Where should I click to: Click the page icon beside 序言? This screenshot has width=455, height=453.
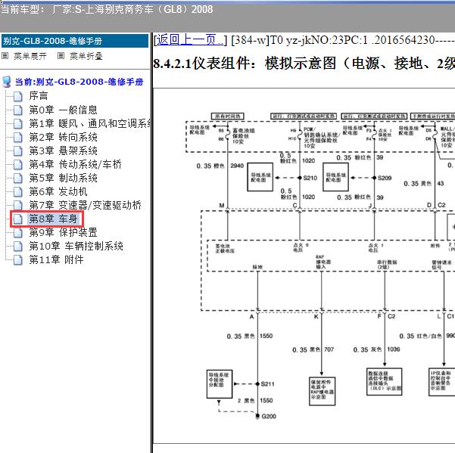point(18,97)
